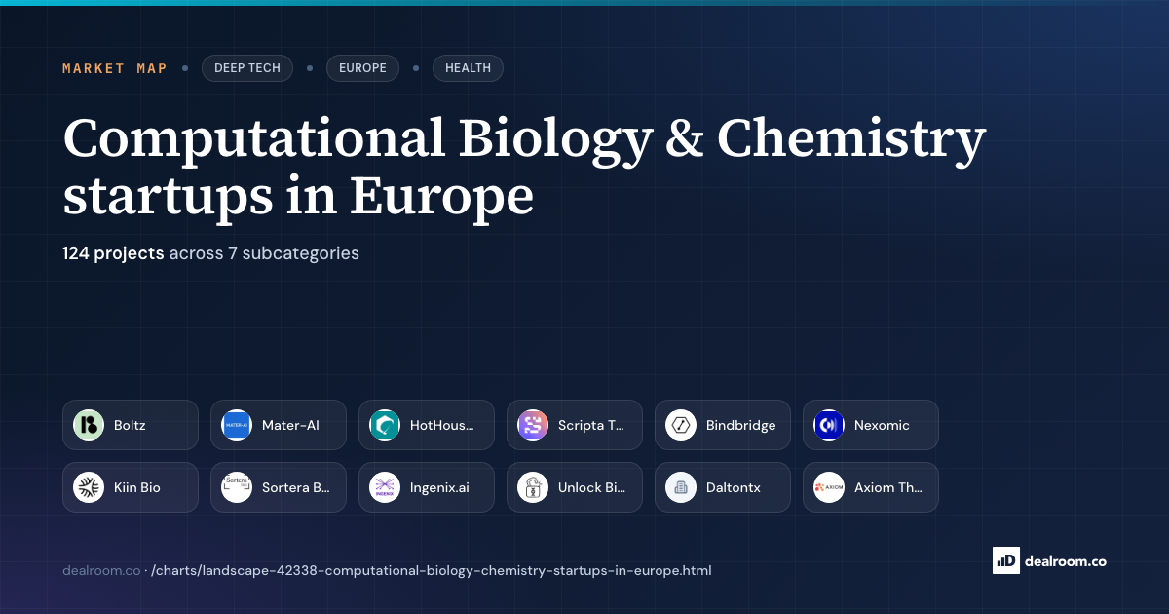1169x614 pixels.
Task: Select the HEALTH tag
Action: 469,68
